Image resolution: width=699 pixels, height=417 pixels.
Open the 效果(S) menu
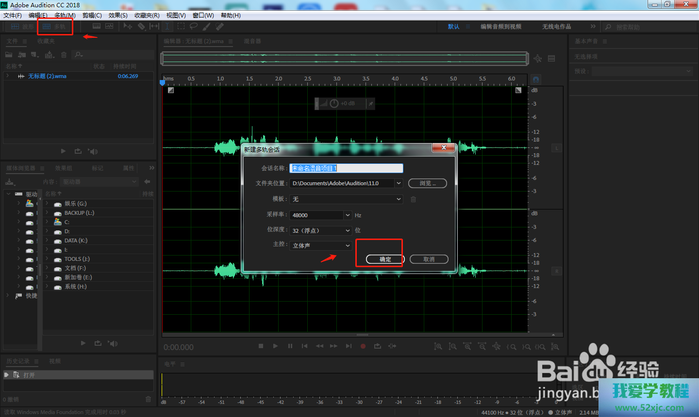pyautogui.click(x=118, y=16)
